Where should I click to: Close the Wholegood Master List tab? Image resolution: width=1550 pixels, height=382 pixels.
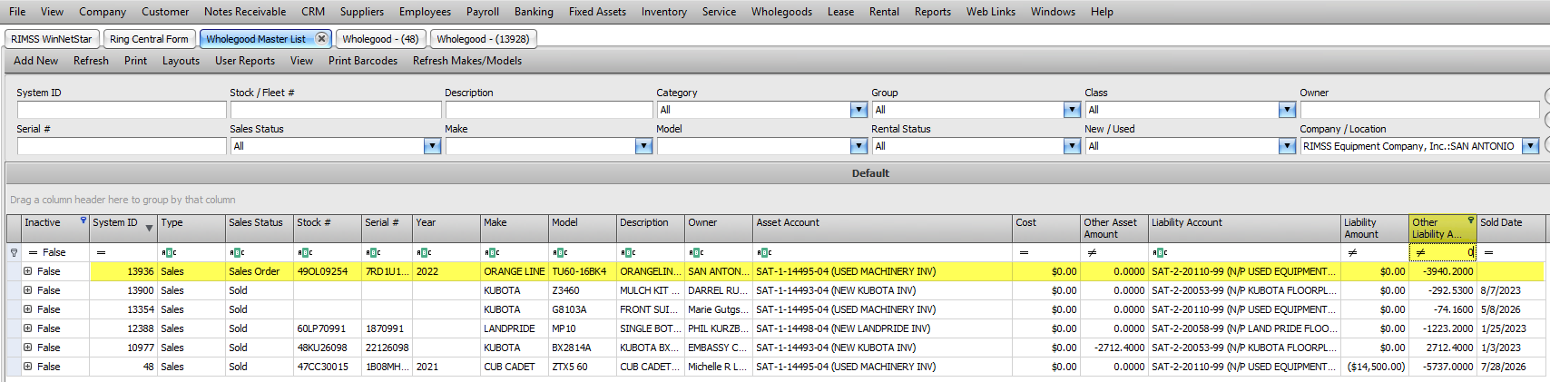click(321, 39)
